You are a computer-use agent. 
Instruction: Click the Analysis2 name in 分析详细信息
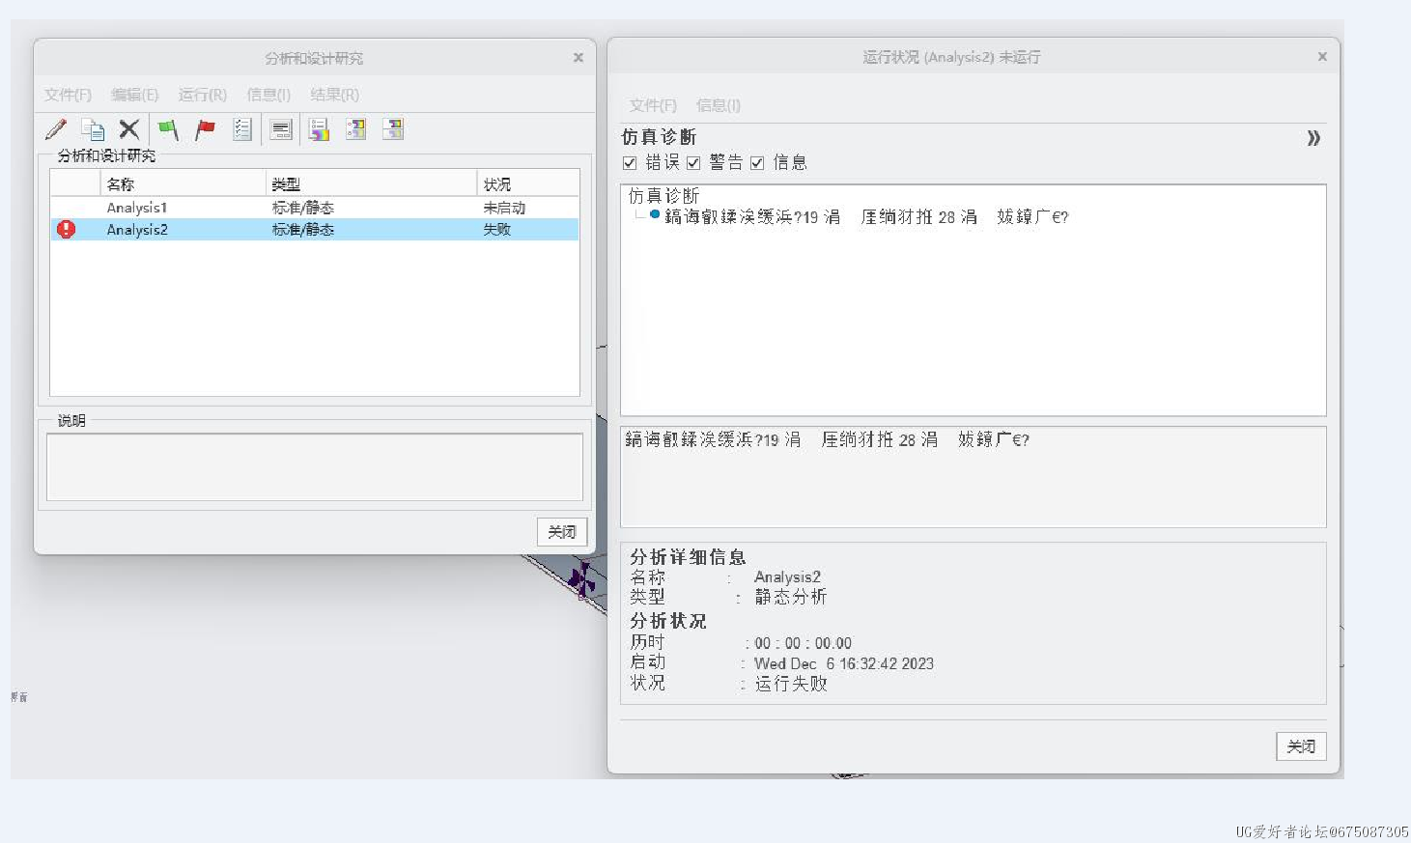pyautogui.click(x=787, y=576)
